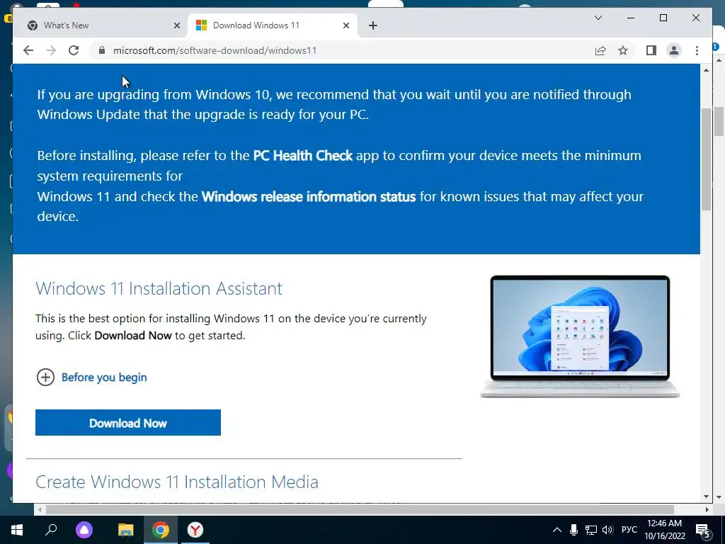Open the Chrome profile avatar
This screenshot has width=725, height=544.
[674, 50]
